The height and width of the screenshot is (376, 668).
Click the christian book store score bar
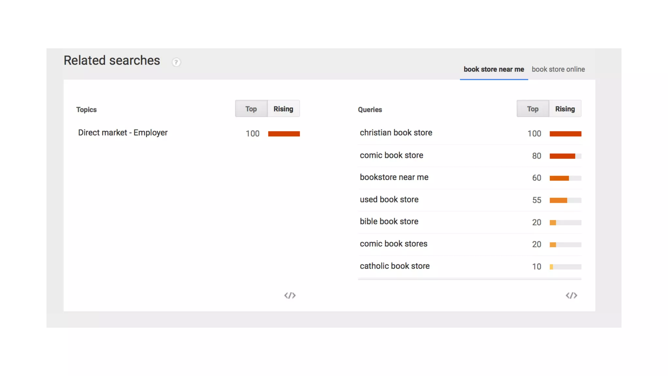click(x=565, y=134)
